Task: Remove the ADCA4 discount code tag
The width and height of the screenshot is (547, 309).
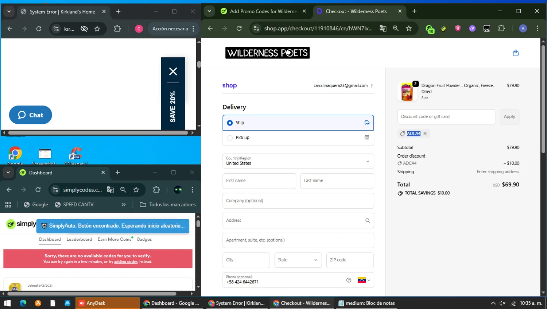Action: pos(425,134)
